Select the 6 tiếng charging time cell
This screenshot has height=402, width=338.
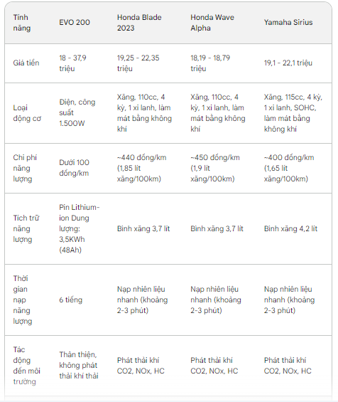(x=70, y=300)
